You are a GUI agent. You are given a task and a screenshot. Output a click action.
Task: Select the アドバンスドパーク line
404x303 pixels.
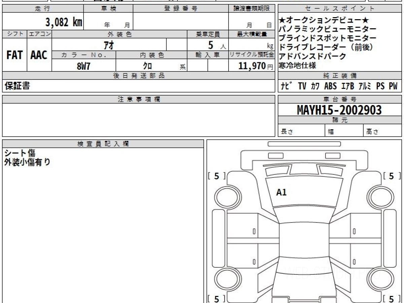(x=312, y=57)
